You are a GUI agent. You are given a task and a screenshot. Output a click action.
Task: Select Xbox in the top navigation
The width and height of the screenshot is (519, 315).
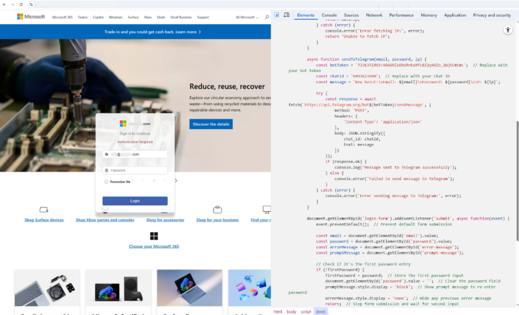click(148, 17)
